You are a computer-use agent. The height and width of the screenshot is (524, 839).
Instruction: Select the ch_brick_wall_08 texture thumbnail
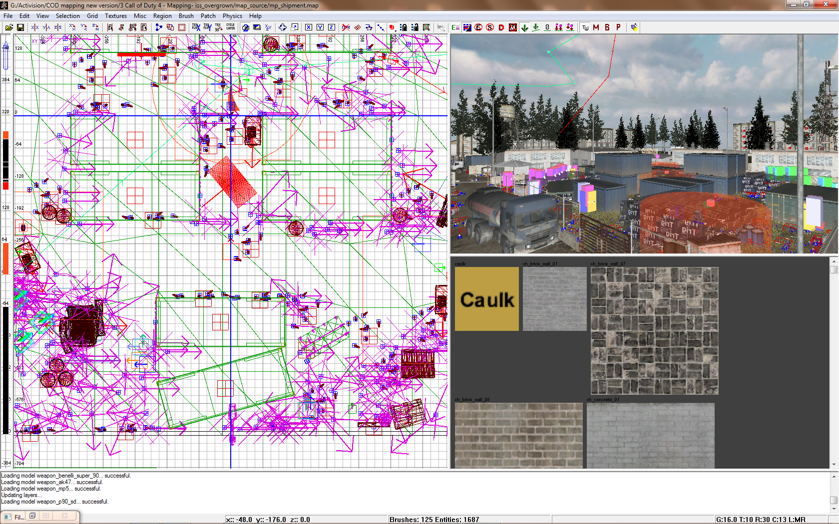(x=519, y=435)
